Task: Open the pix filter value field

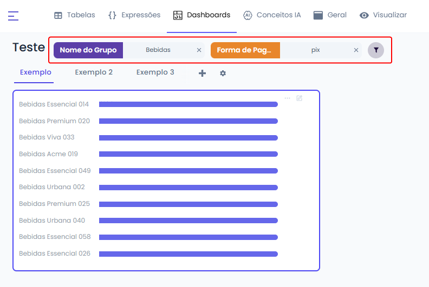Action: coord(315,50)
